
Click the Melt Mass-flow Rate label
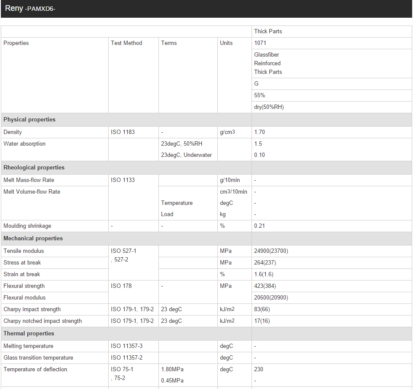tap(29, 180)
